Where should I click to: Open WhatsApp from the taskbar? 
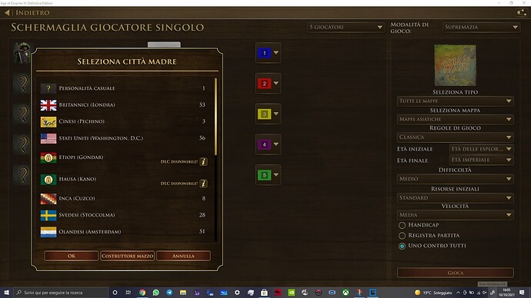(155, 293)
